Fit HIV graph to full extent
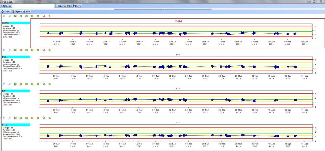 point(15,84)
